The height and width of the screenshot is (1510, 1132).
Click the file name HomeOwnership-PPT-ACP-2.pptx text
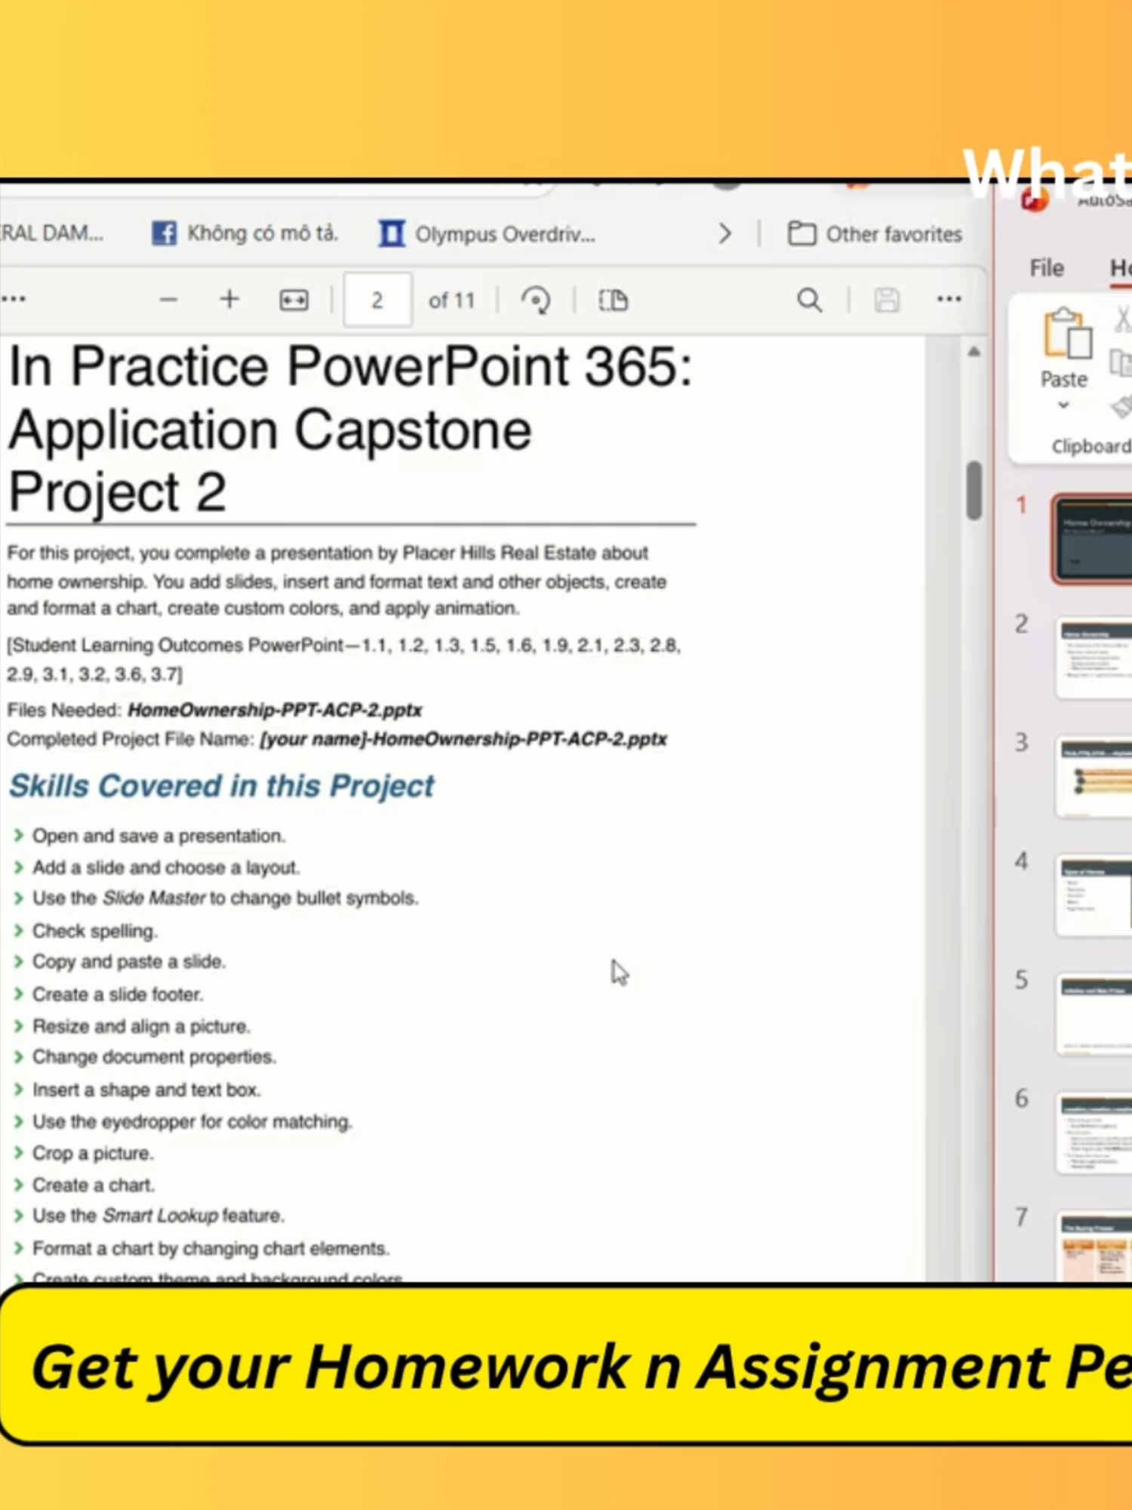[275, 710]
